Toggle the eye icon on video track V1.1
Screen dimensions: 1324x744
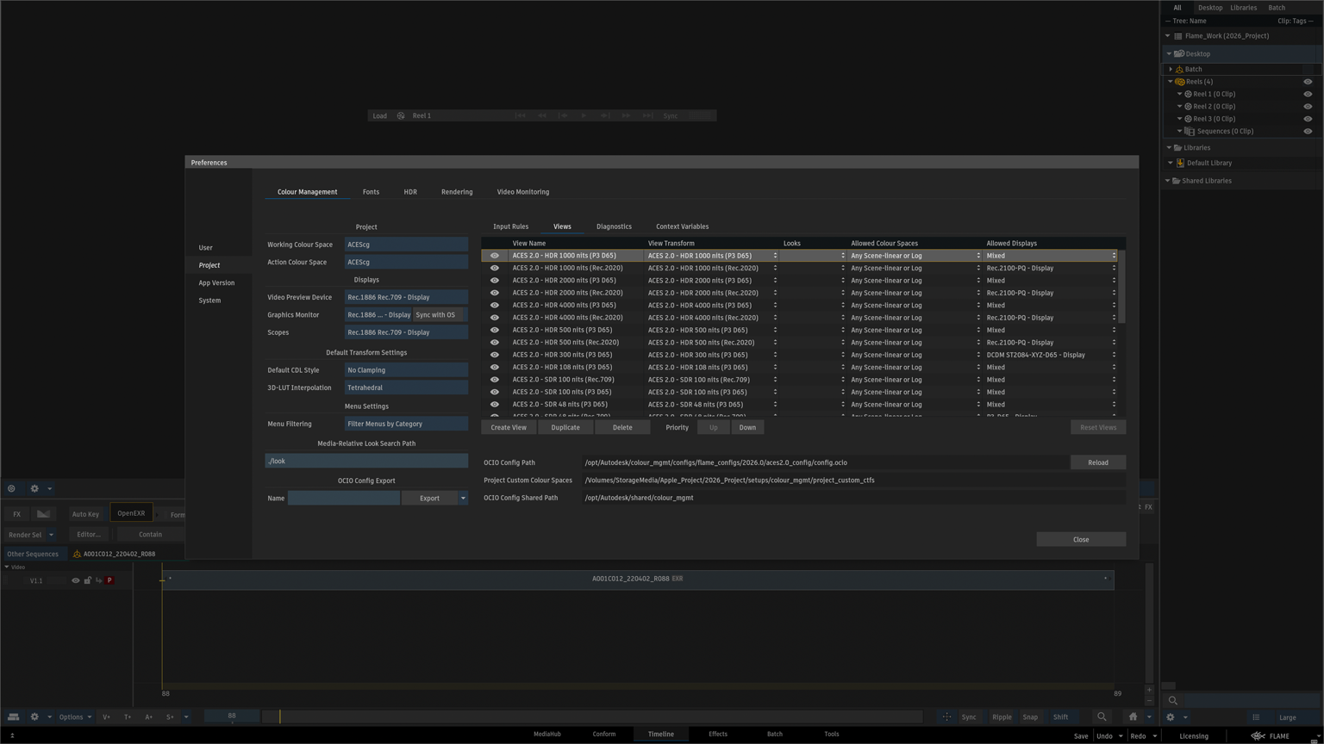point(75,580)
